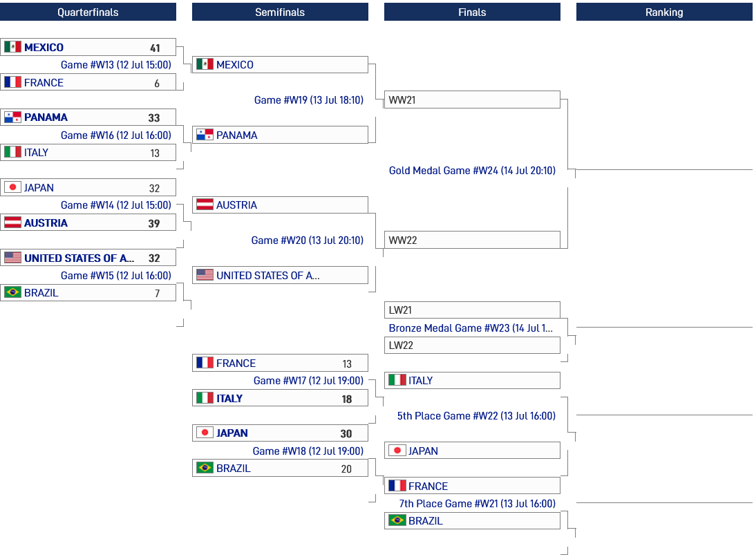Viewport: 754px width, 557px height.
Task: Select the Quarterfinals column header
Action: (88, 12)
